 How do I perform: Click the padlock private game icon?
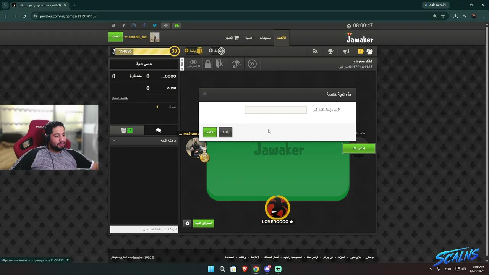tap(208, 64)
